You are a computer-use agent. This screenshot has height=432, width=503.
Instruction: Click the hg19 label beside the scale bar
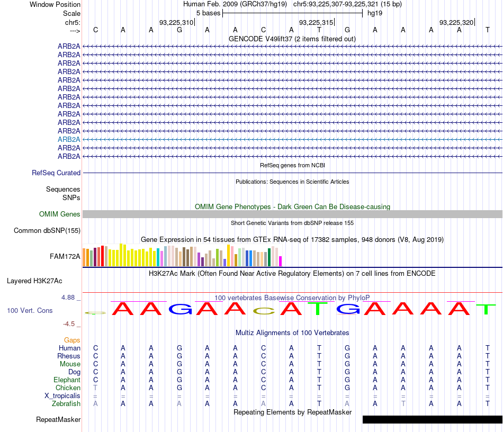tap(375, 13)
